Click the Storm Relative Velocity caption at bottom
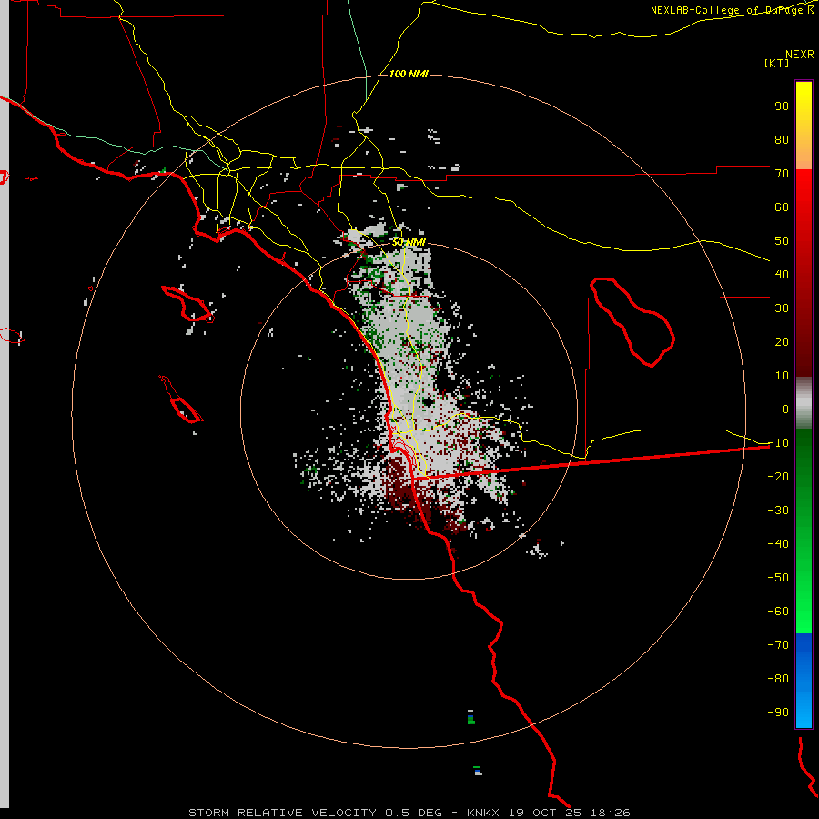 coord(409,813)
